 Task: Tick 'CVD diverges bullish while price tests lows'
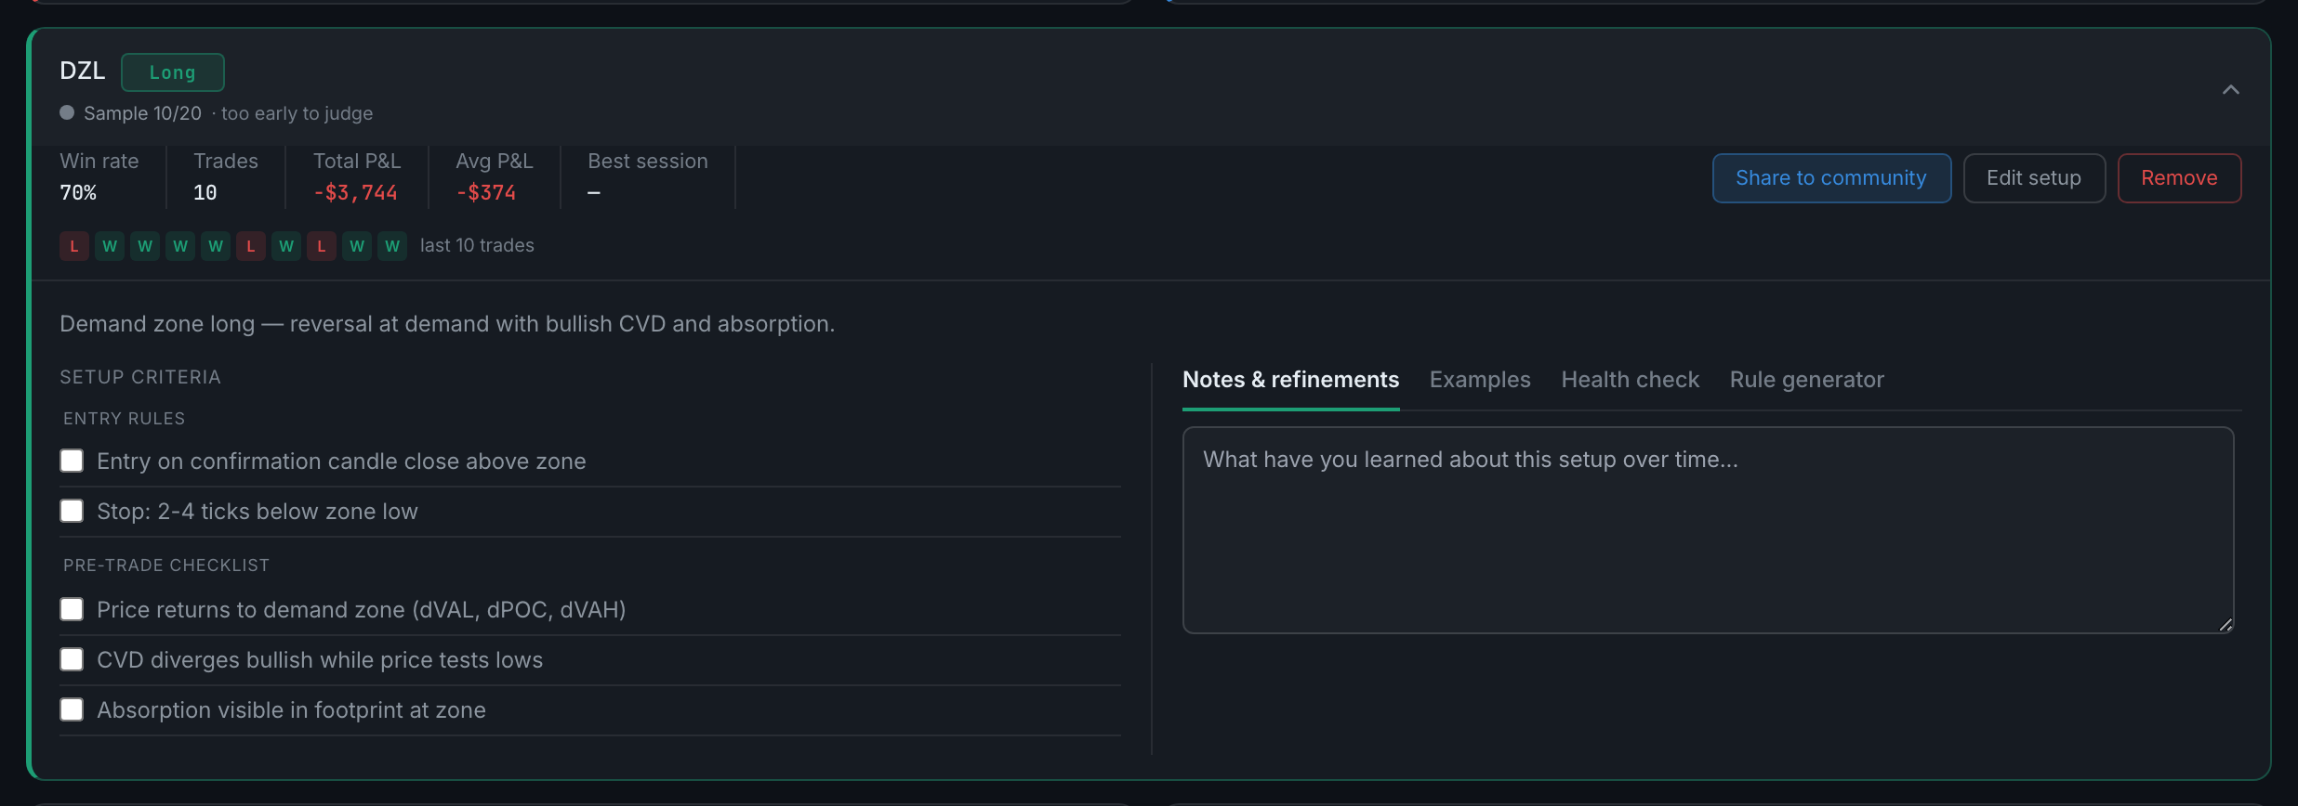tap(72, 659)
